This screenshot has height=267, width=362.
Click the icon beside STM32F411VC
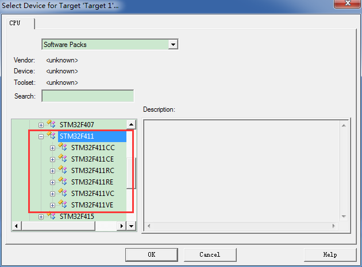(x=63, y=193)
